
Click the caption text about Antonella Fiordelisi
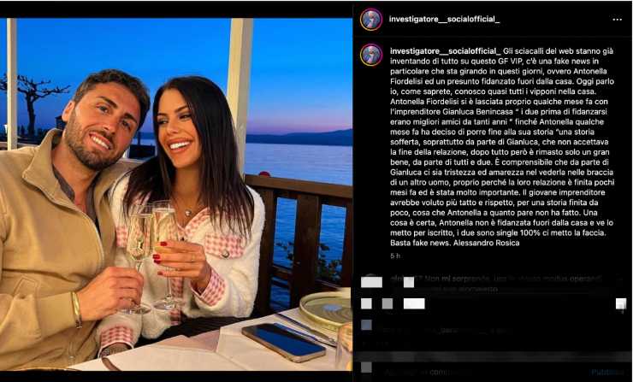pos(502,147)
